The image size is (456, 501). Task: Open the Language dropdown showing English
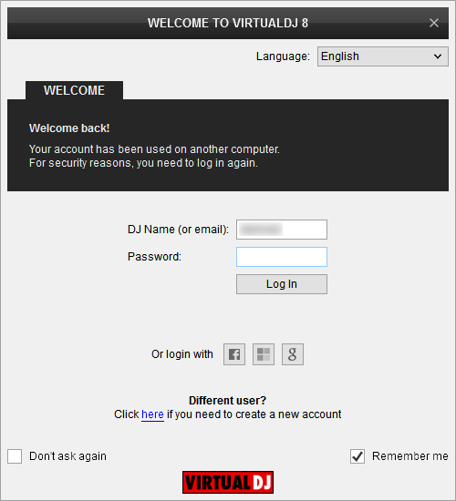click(383, 56)
